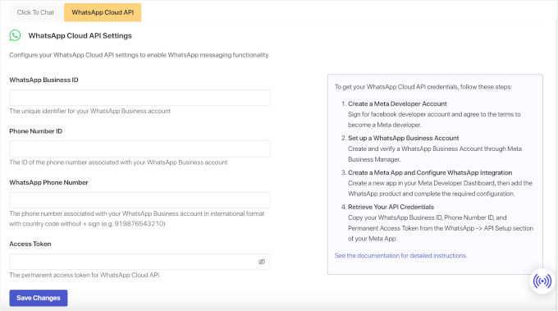Open the documentation for detailed instructions link
The height and width of the screenshot is (311, 558).
(400, 255)
